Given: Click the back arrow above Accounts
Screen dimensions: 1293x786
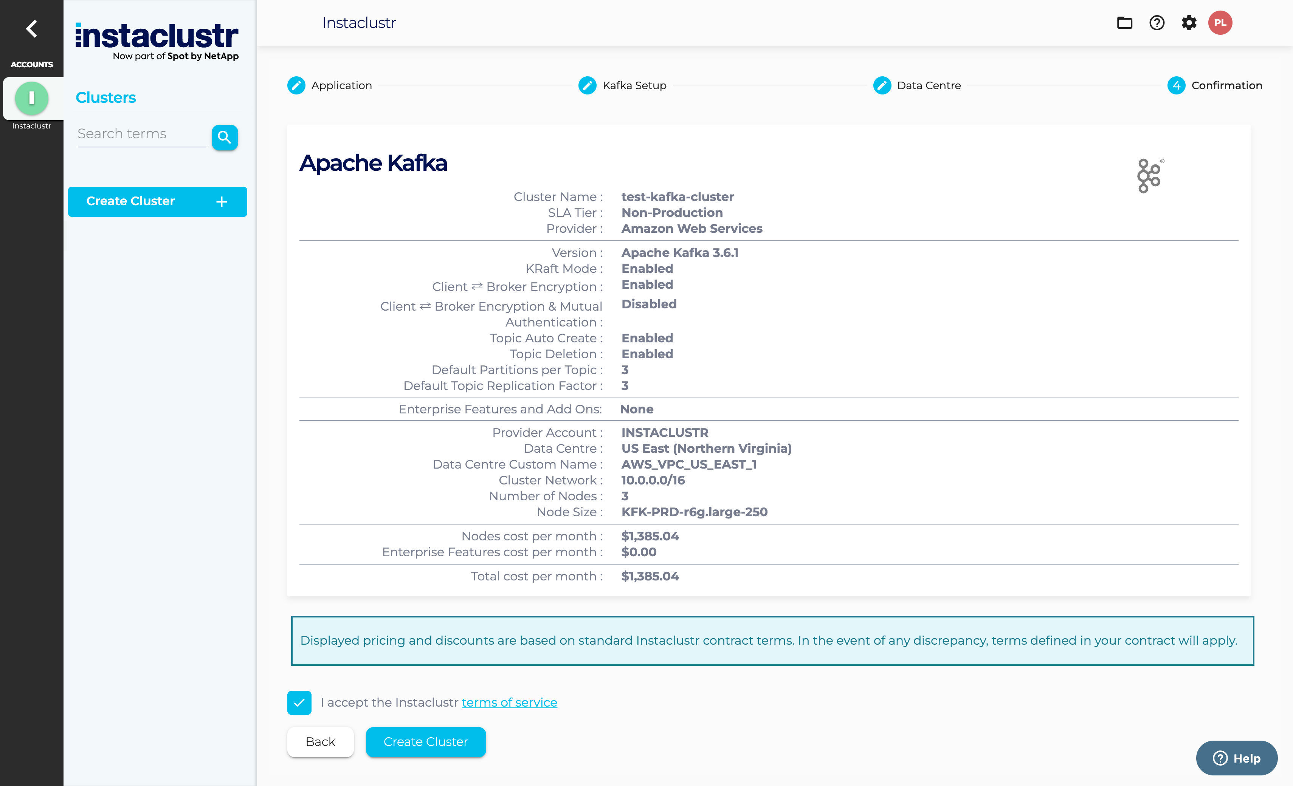Looking at the screenshot, I should (x=31, y=29).
